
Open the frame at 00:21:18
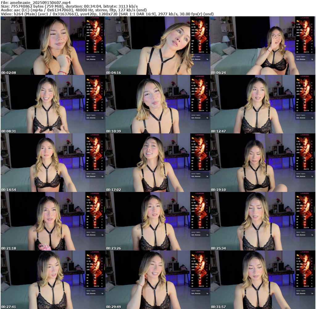tap(53, 221)
